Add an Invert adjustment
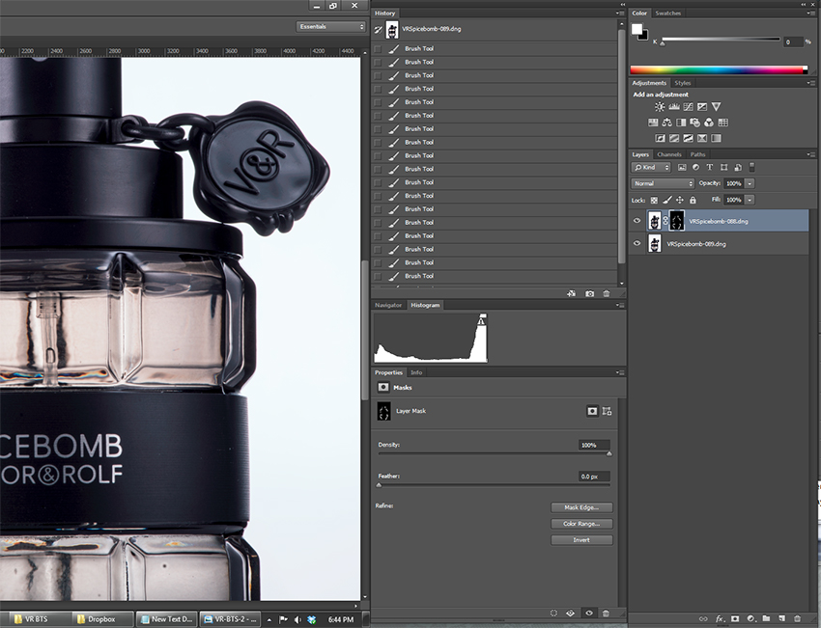Screen dimensions: 821x628 pos(661,138)
